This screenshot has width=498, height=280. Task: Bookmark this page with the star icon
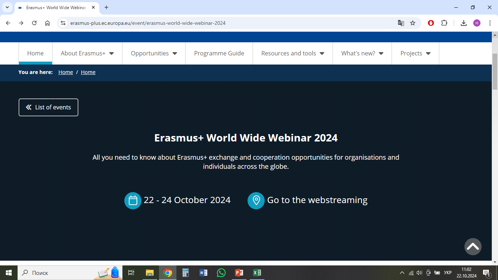(x=413, y=23)
